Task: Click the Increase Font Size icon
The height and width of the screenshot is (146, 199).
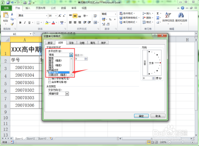Action: [60, 16]
